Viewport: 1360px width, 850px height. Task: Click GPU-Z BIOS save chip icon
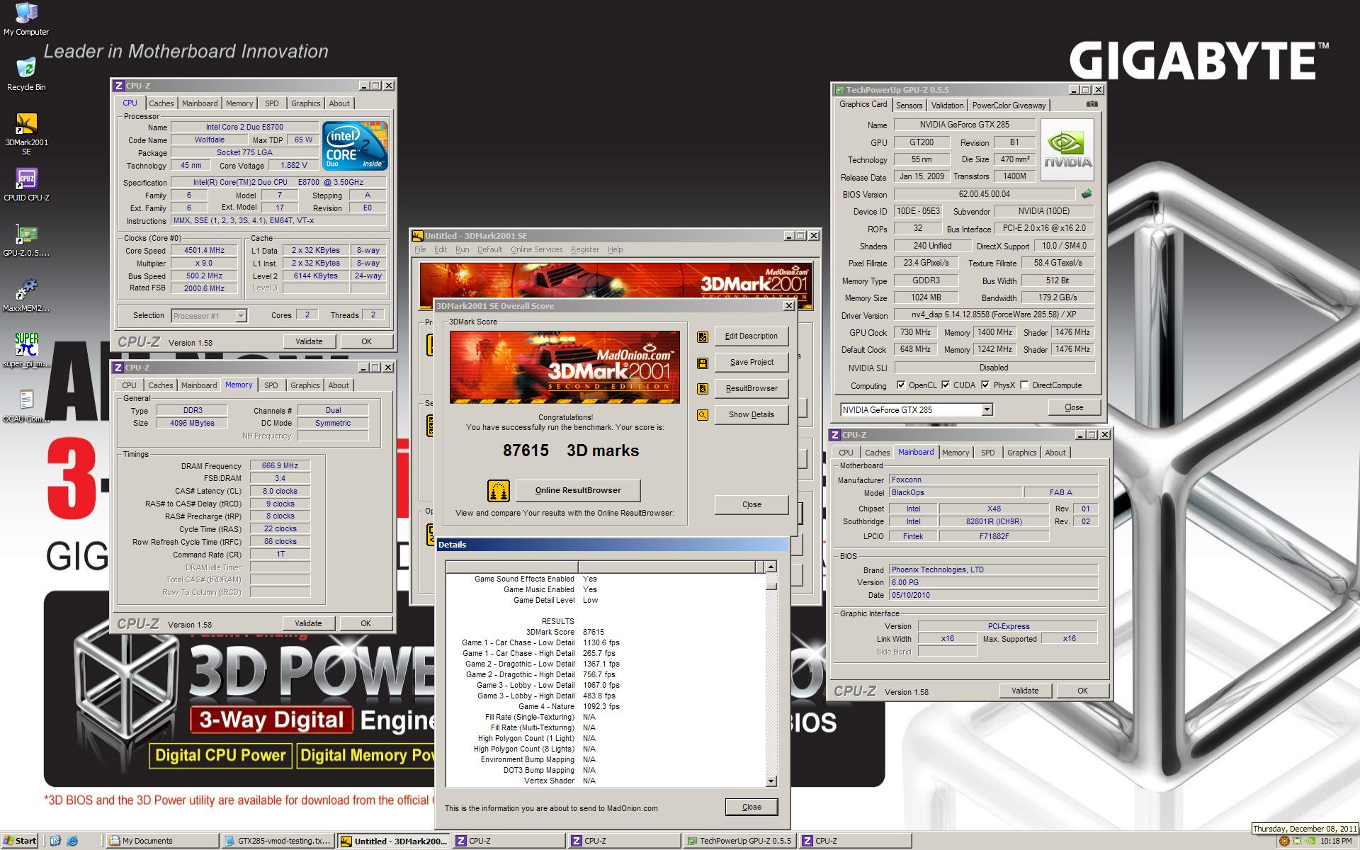pyautogui.click(x=1086, y=193)
